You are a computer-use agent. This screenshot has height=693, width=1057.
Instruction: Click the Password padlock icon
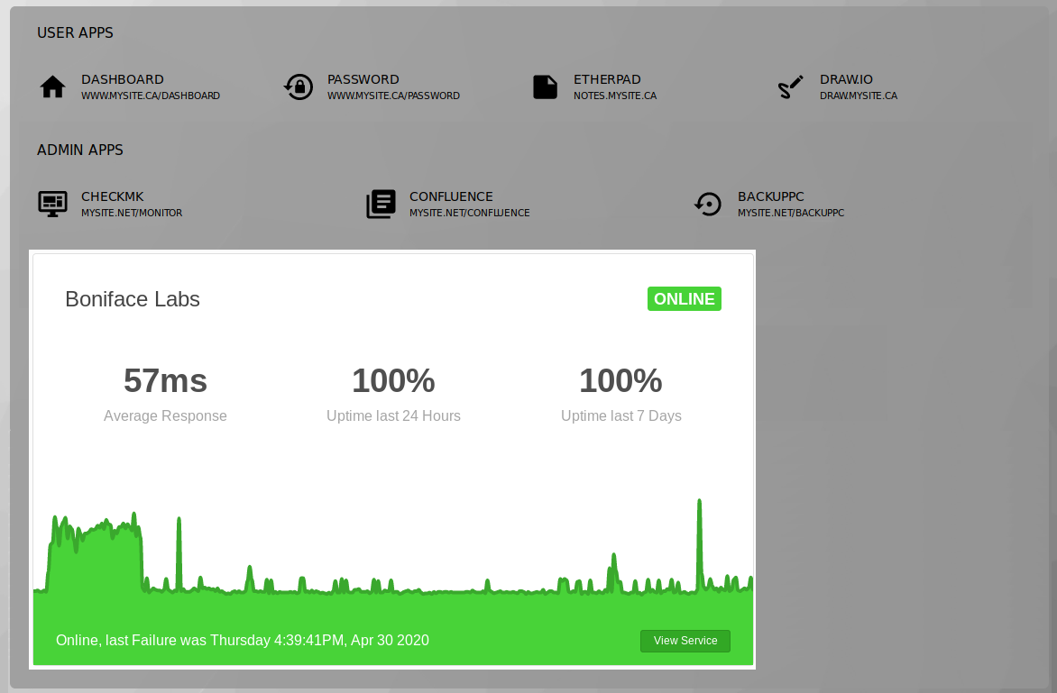click(x=298, y=87)
